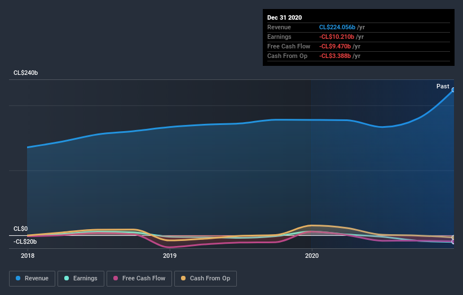
Task: Click the -CL$10.210b earnings value
Action: point(337,37)
